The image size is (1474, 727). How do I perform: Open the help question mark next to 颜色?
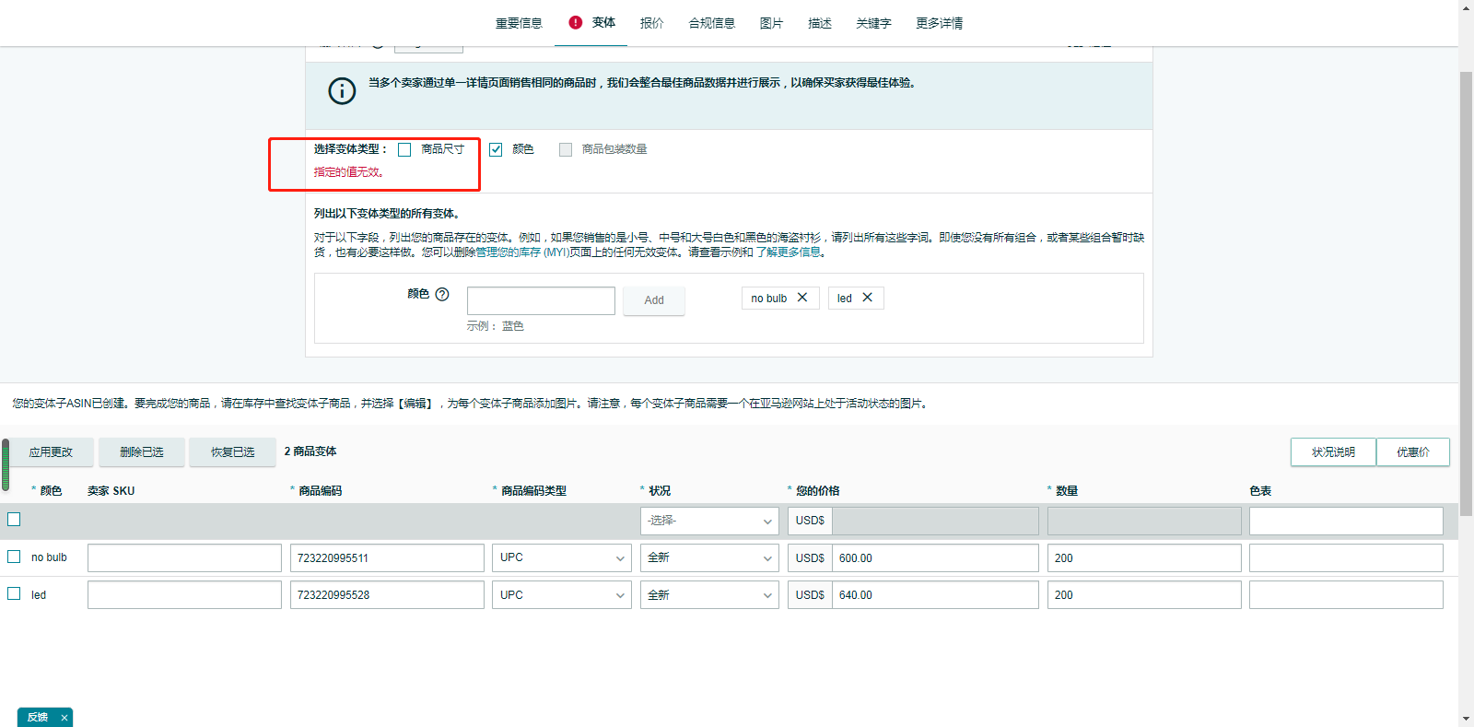click(442, 294)
